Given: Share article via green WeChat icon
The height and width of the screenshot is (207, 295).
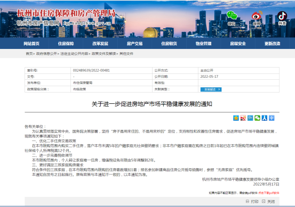Looking at the screenshot, I should pyautogui.click(x=257, y=118).
